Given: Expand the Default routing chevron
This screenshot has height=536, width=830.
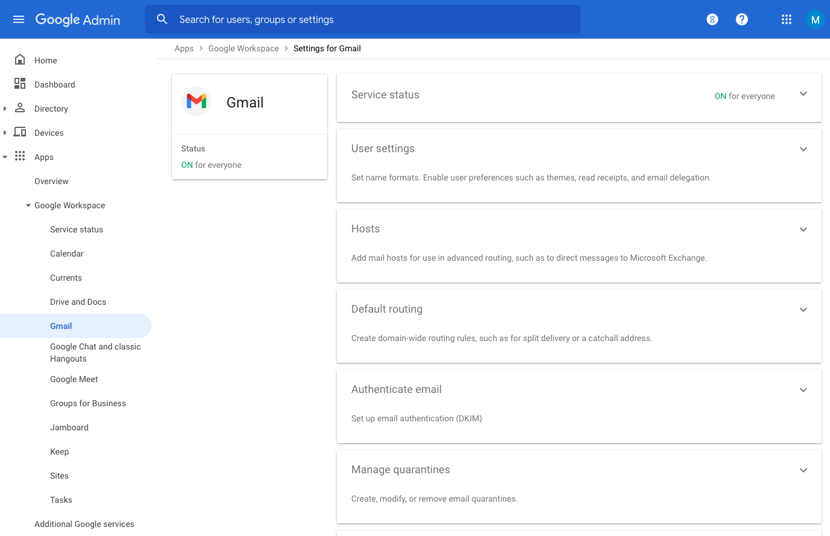Looking at the screenshot, I should [x=803, y=310].
